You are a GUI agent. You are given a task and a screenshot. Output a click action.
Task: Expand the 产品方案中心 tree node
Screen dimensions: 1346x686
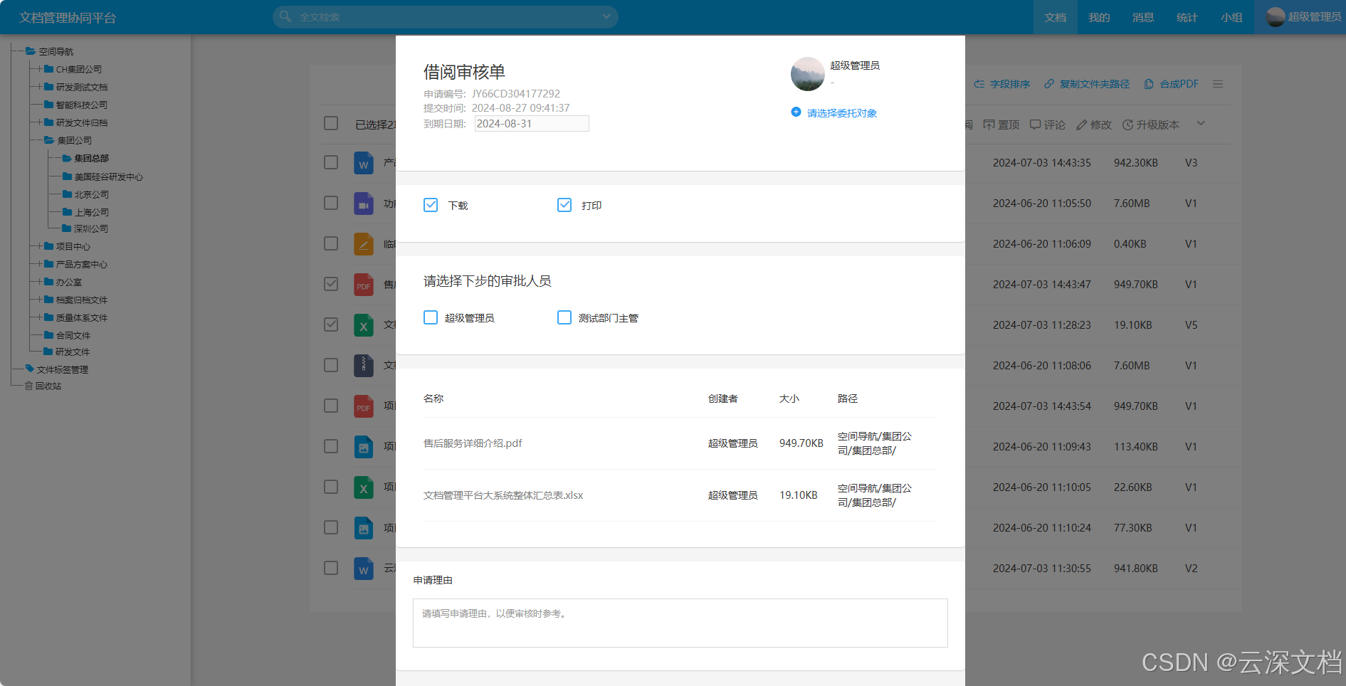[x=38, y=264]
